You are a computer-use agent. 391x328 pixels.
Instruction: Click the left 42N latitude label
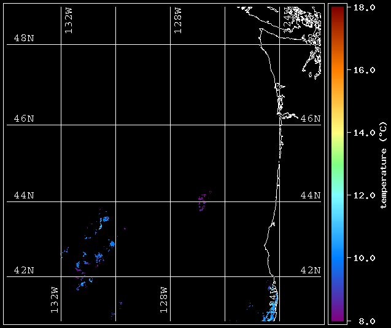(x=24, y=270)
